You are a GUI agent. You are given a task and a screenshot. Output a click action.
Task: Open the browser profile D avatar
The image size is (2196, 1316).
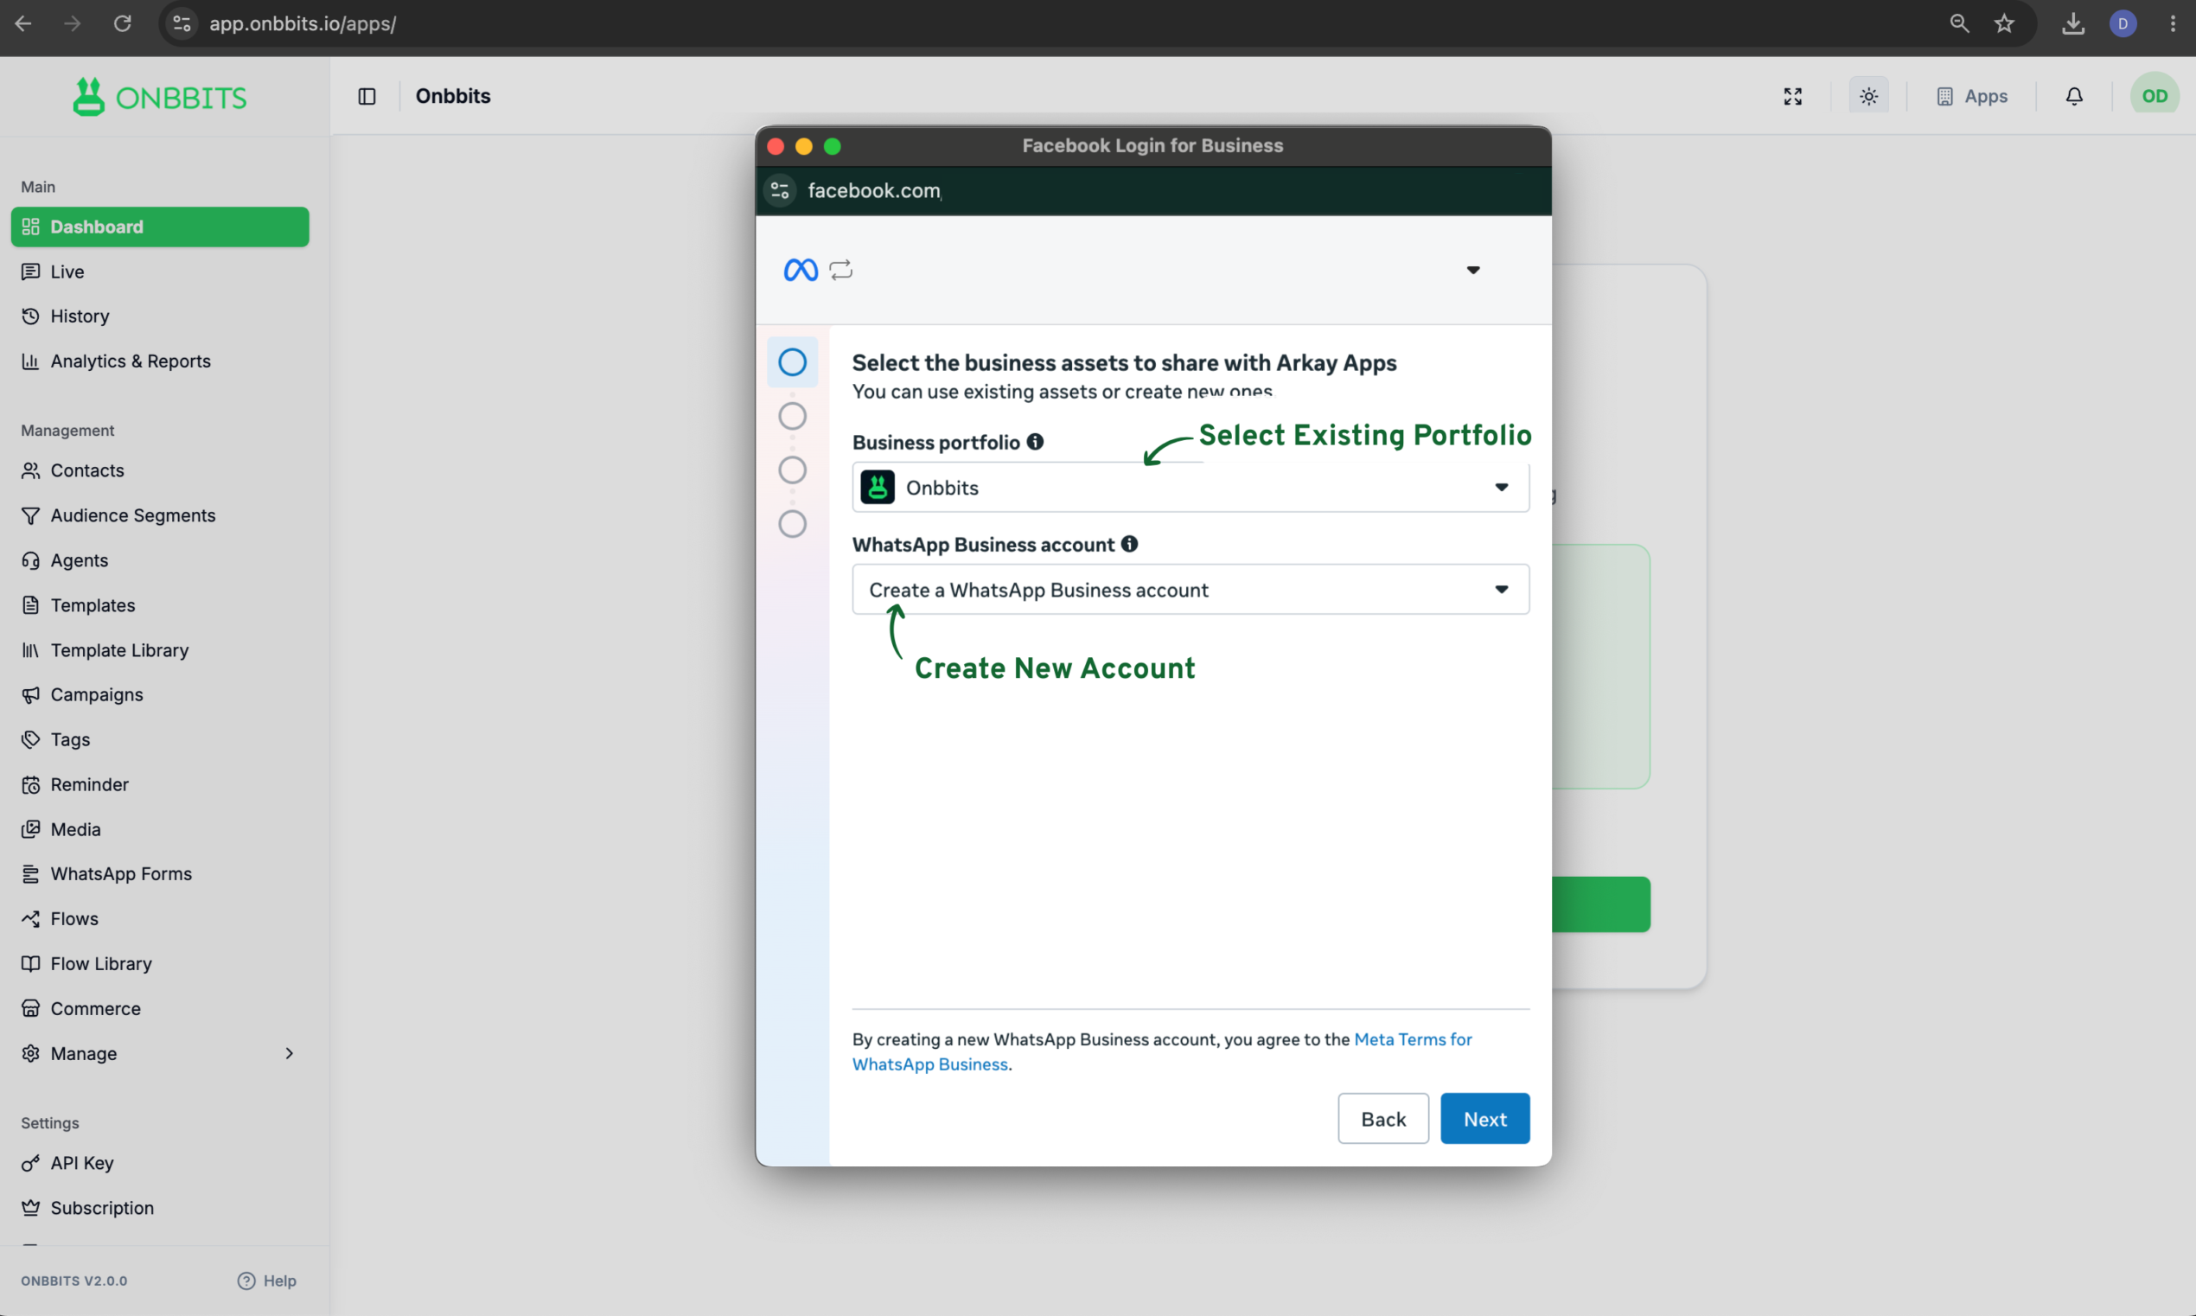(x=2123, y=23)
